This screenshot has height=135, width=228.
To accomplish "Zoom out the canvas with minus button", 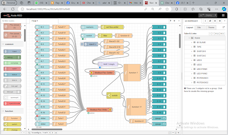I will click(x=173, y=133).
